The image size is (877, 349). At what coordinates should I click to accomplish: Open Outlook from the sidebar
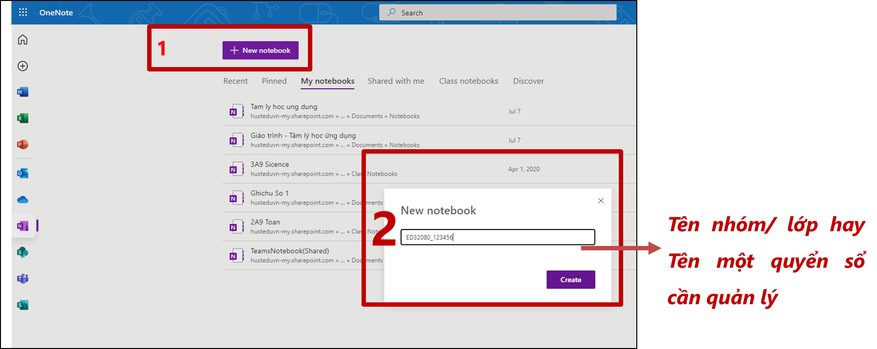[23, 174]
